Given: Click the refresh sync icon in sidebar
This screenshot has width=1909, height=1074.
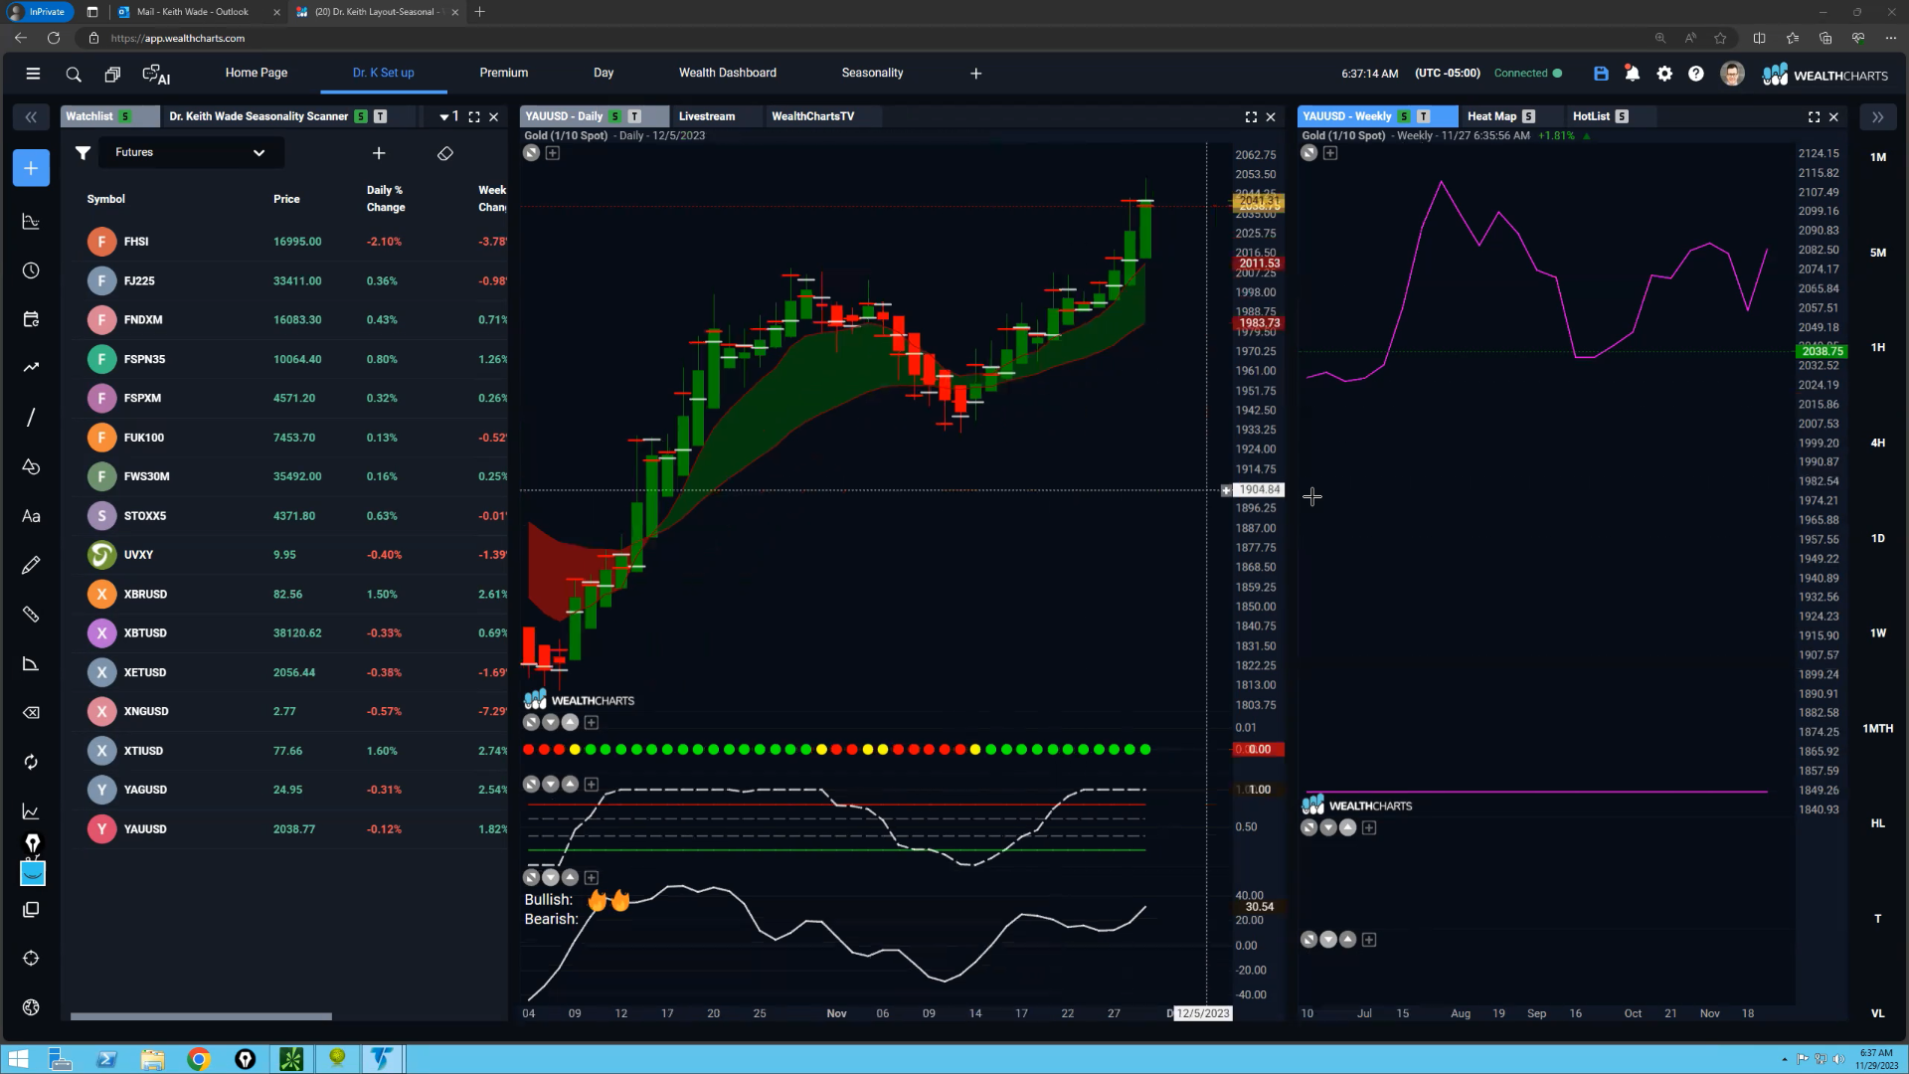Looking at the screenshot, I should [x=31, y=762].
